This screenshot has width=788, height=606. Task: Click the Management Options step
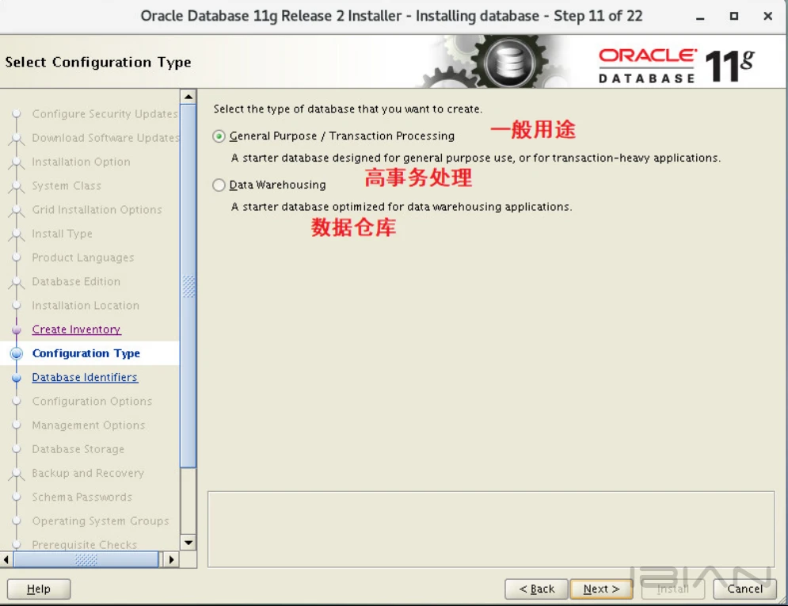click(x=89, y=425)
